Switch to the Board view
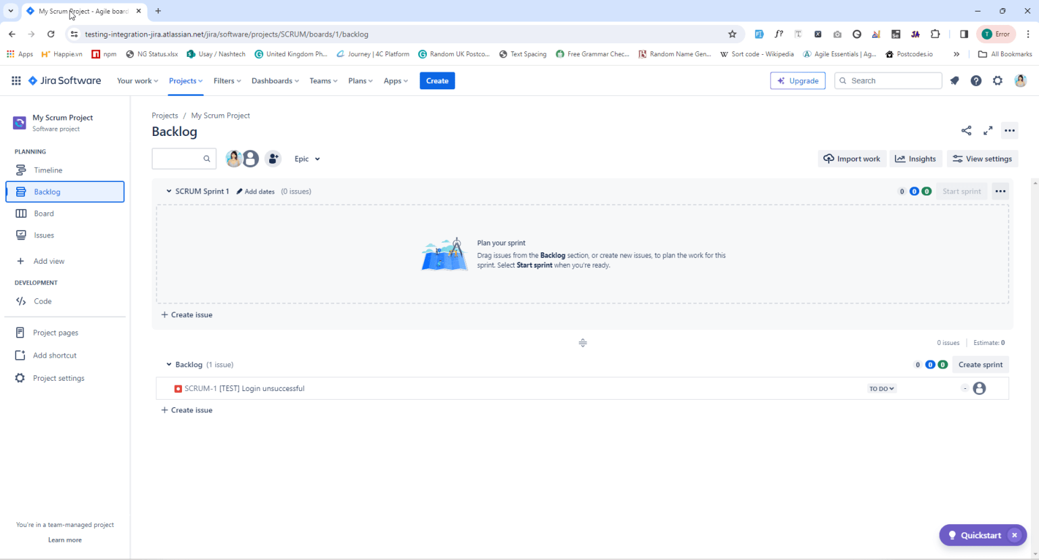This screenshot has width=1039, height=560. (x=44, y=213)
